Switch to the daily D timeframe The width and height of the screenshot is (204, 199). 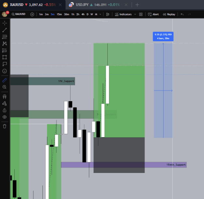(x=87, y=14)
